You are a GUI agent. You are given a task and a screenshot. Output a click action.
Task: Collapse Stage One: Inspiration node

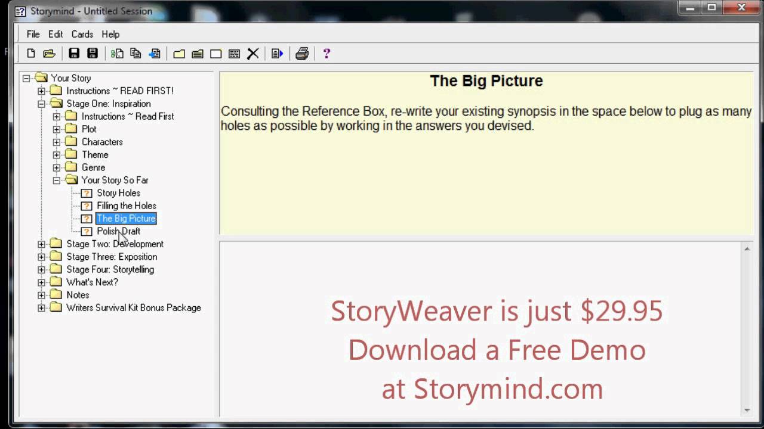41,104
